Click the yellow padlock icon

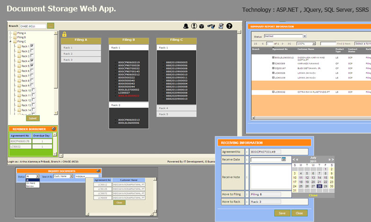coord(64,34)
